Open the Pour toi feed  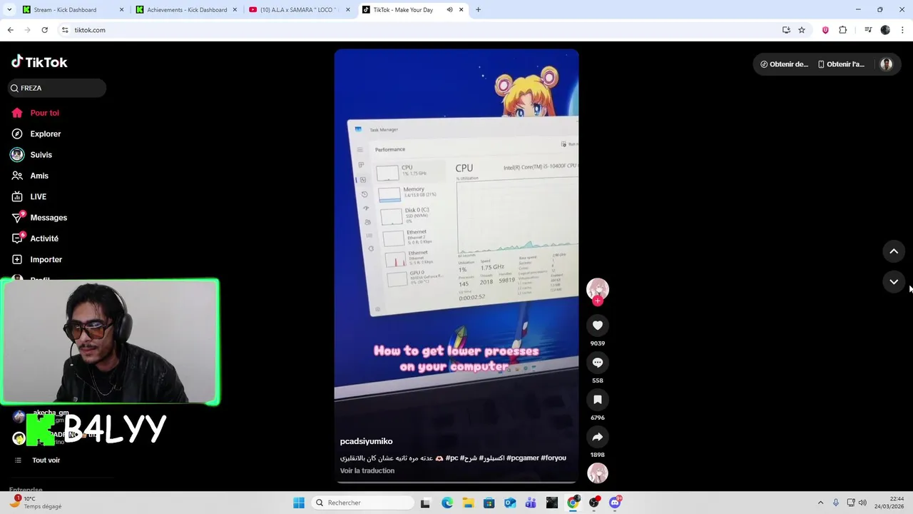point(44,113)
